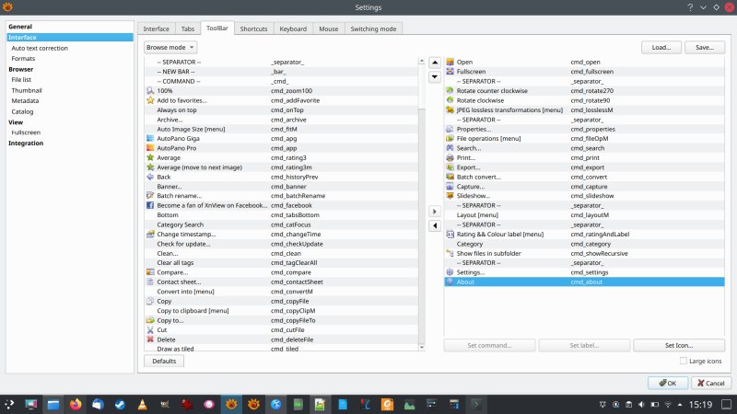The width and height of the screenshot is (737, 414).
Task: Click the Set Icon... button
Action: tap(678, 345)
